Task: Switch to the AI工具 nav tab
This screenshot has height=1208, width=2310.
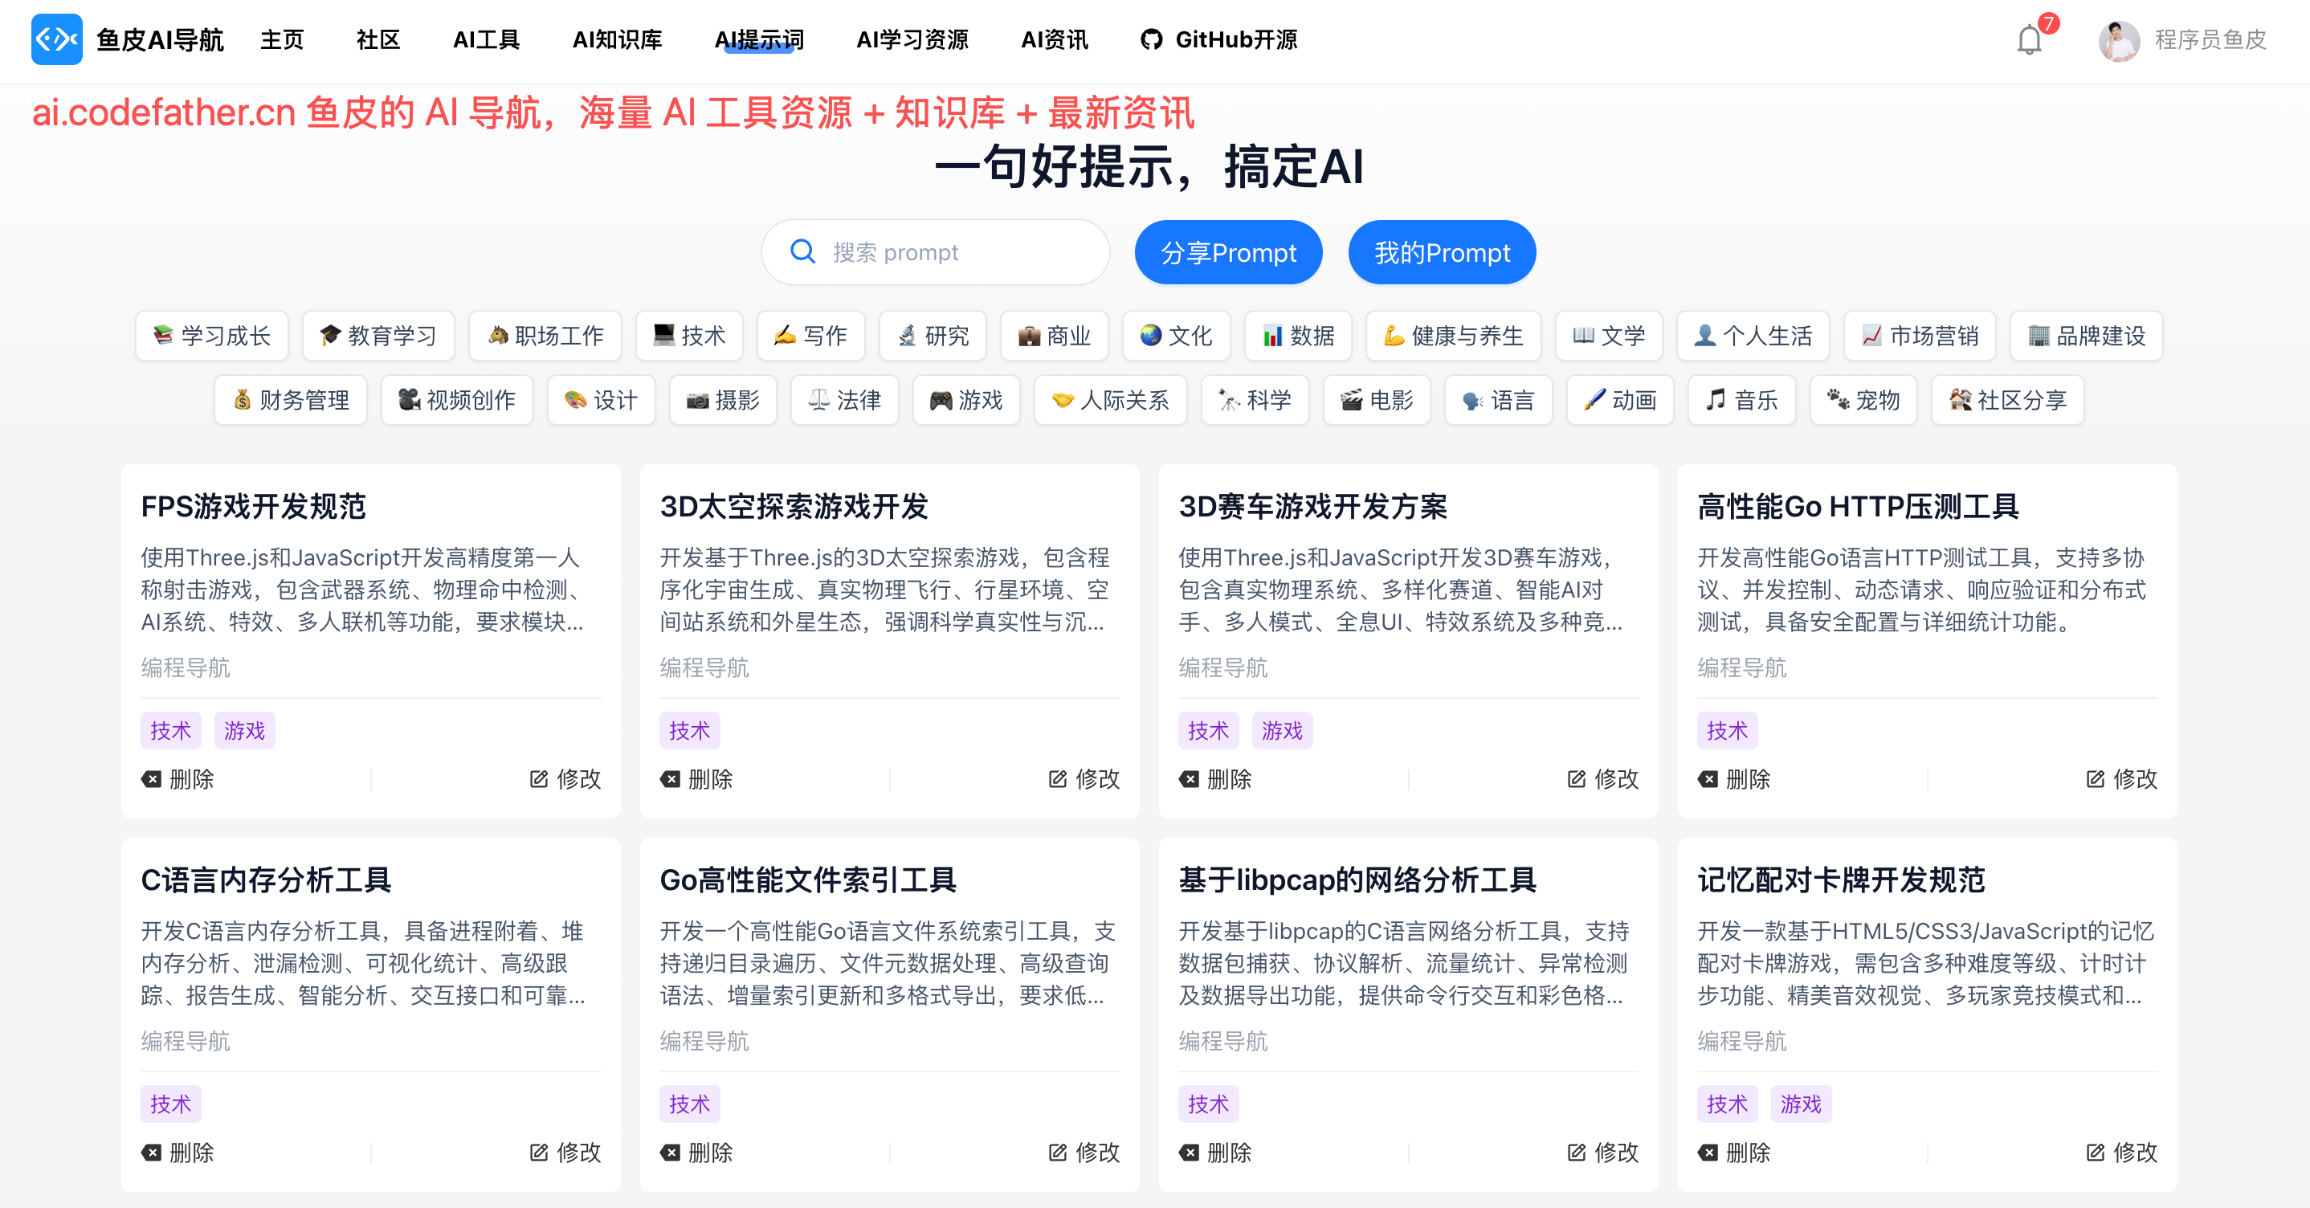Action: click(486, 40)
